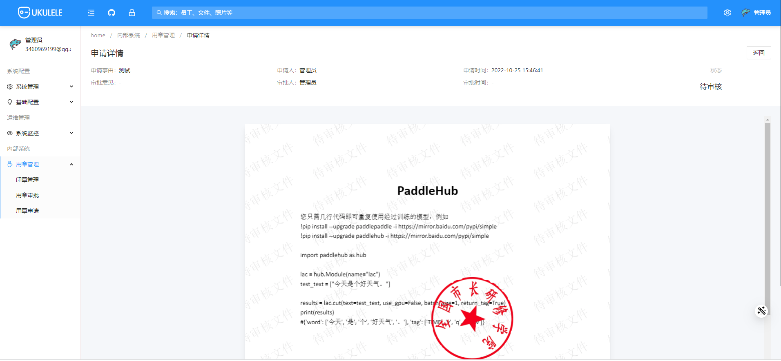This screenshot has height=361, width=781.
Task: Click the 返回 button
Action: coord(759,53)
